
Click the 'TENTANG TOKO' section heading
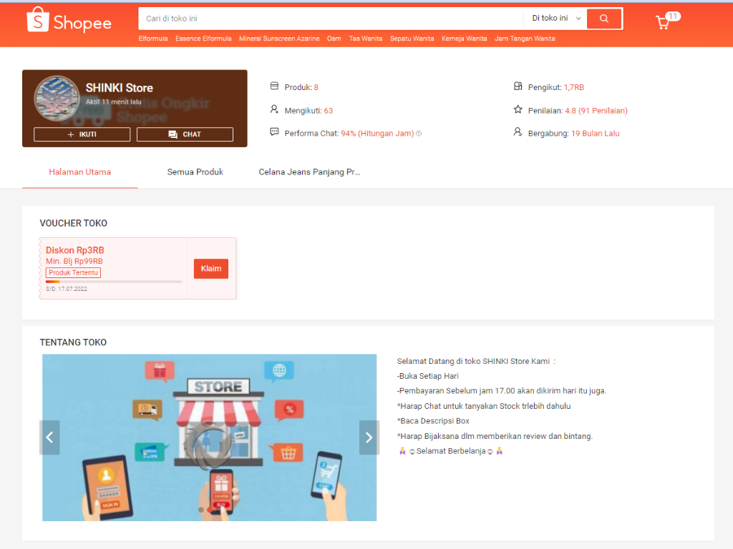point(73,342)
